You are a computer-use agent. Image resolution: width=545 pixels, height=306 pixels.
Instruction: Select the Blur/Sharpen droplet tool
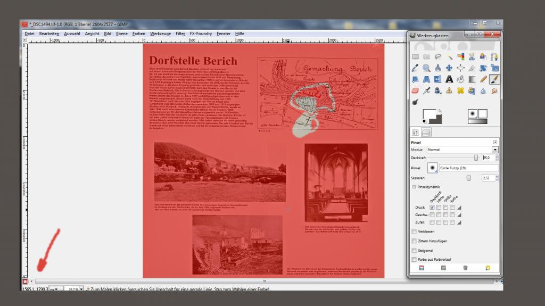(483, 91)
